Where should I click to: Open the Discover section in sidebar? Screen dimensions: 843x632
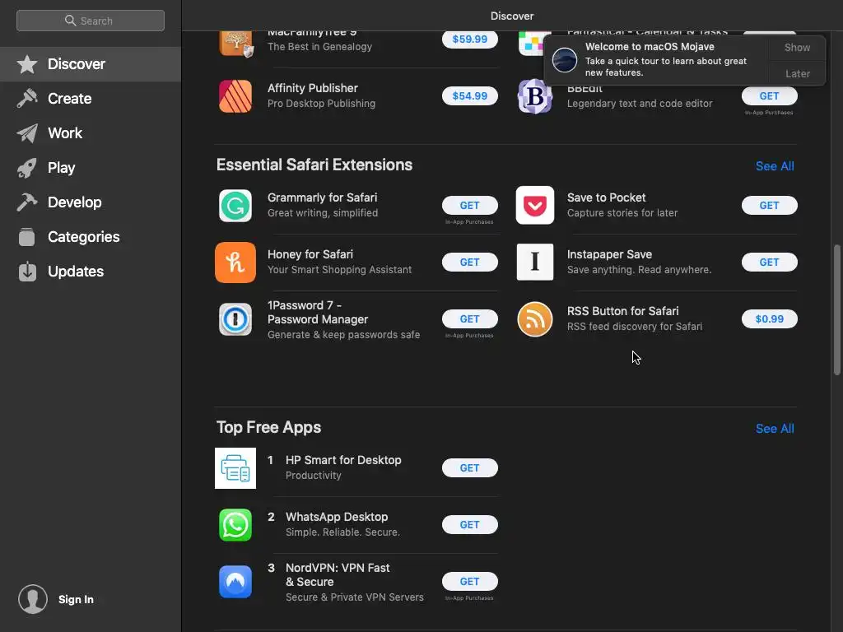pos(91,64)
